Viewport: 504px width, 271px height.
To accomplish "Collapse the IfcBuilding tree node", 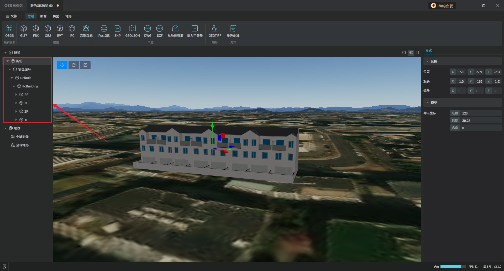I will pyautogui.click(x=14, y=86).
